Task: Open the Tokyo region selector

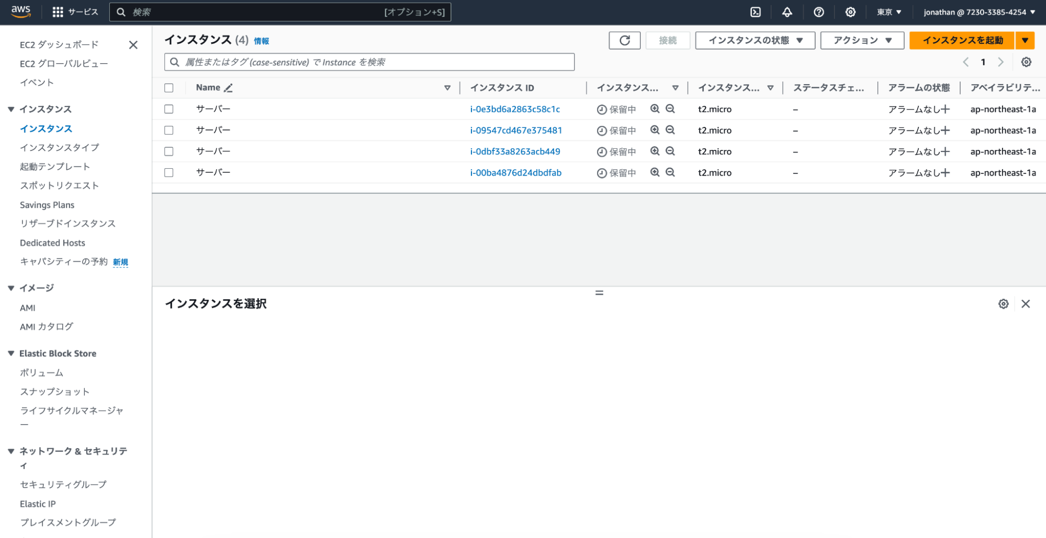Action: (x=889, y=12)
